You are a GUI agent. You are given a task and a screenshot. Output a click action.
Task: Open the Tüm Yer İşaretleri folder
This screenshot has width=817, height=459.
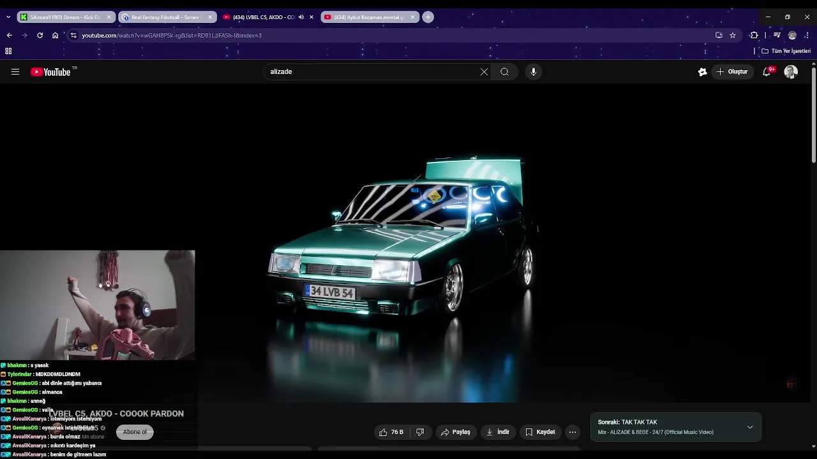(786, 51)
